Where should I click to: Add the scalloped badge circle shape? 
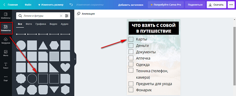tap(21, 78)
